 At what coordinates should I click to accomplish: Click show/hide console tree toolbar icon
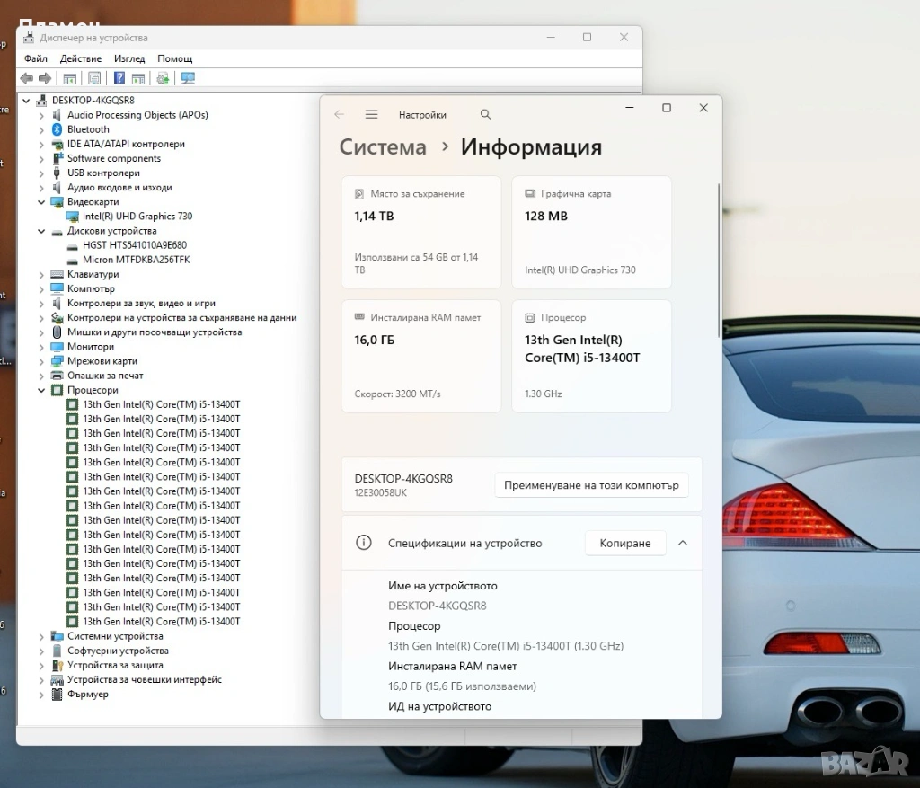click(69, 78)
